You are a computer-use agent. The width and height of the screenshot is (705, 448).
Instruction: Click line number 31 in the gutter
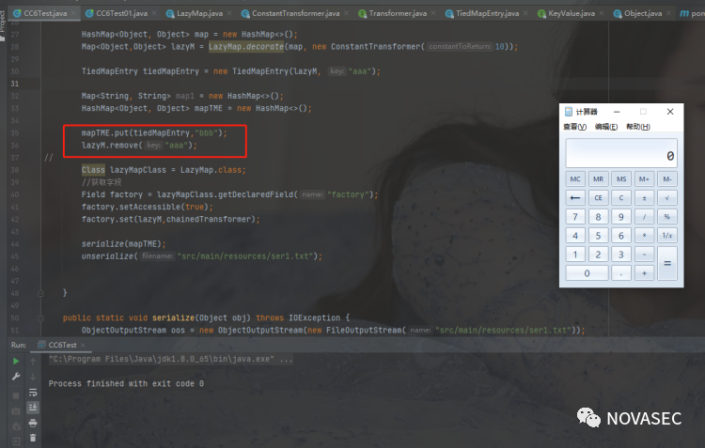coord(15,84)
